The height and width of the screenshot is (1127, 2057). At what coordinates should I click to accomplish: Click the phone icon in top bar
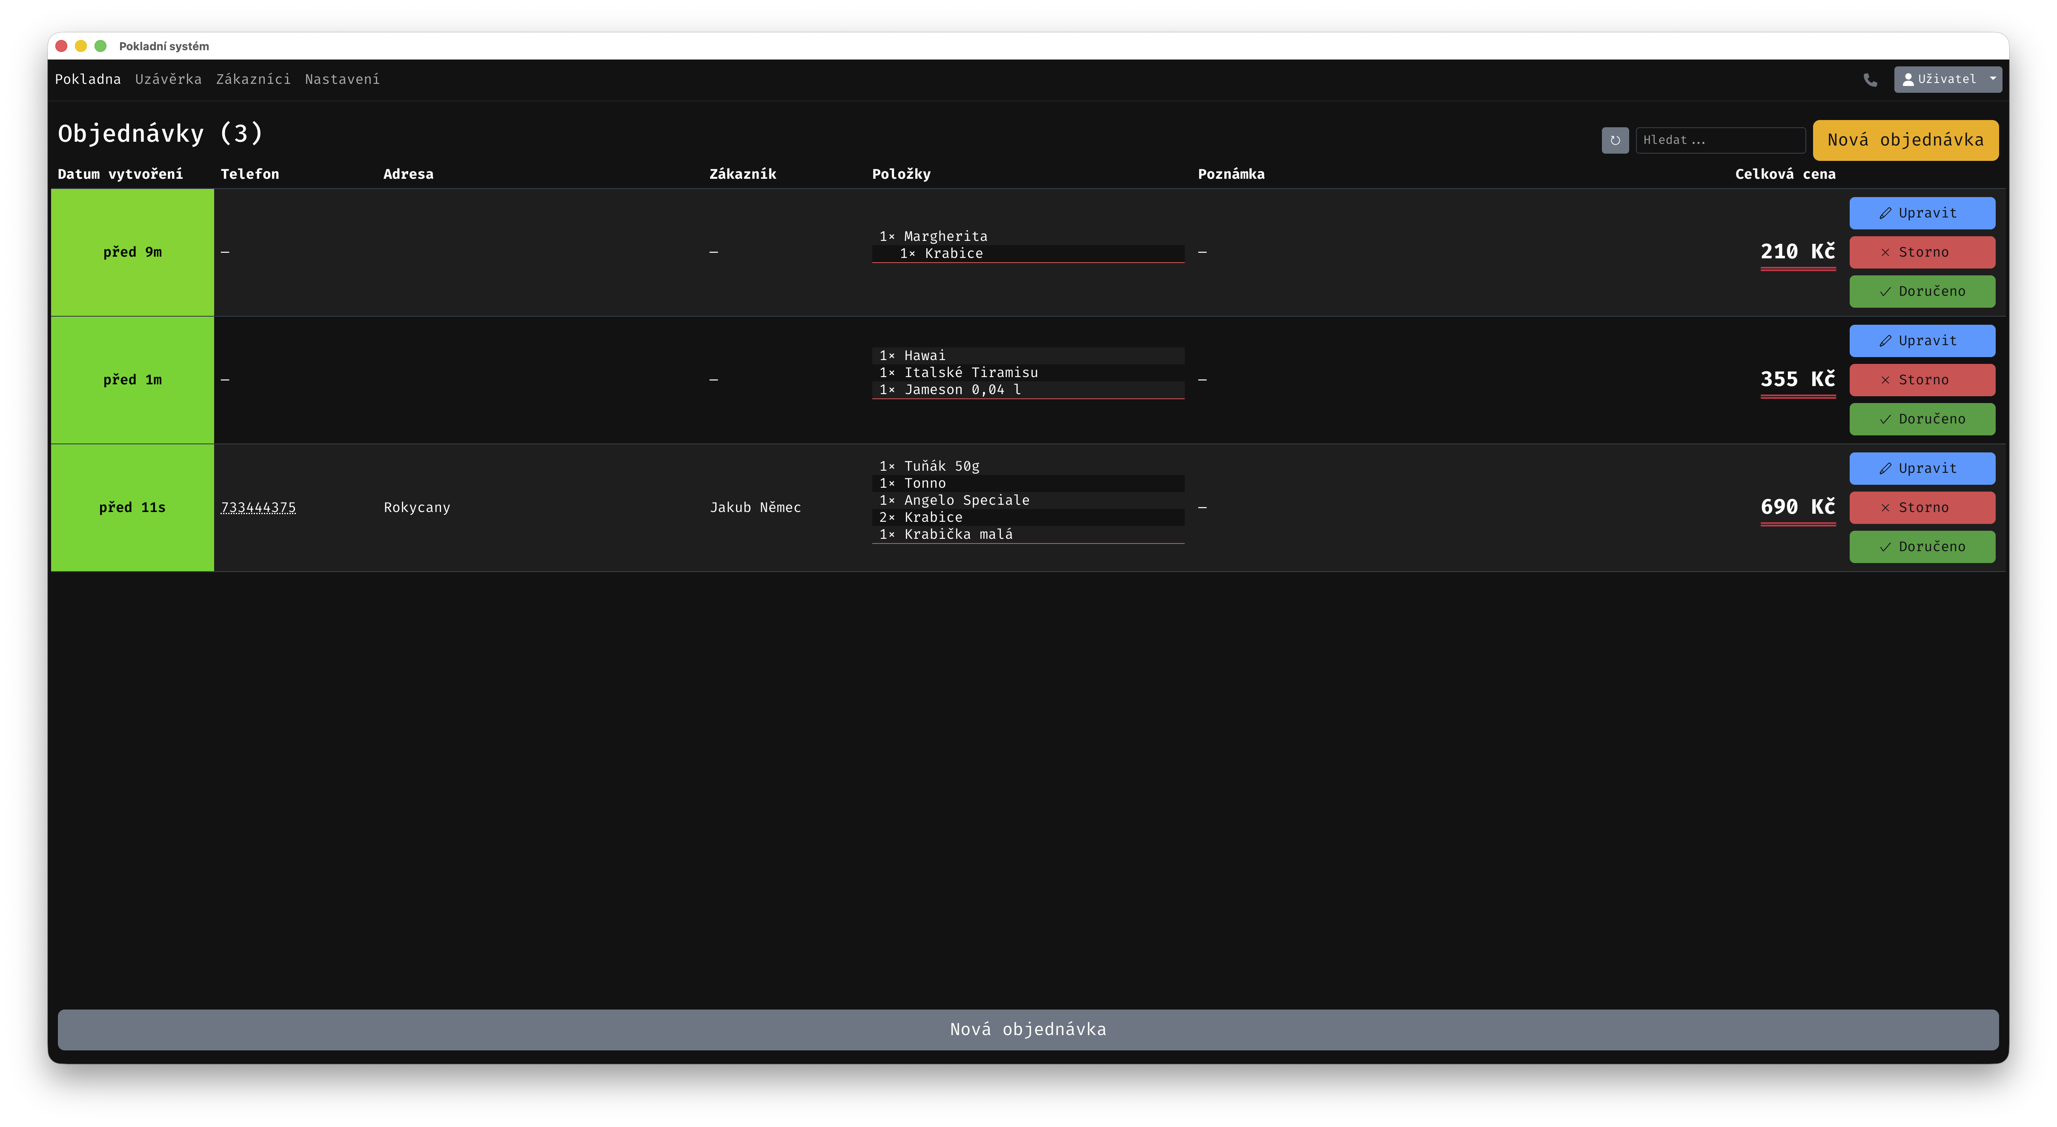click(1870, 80)
